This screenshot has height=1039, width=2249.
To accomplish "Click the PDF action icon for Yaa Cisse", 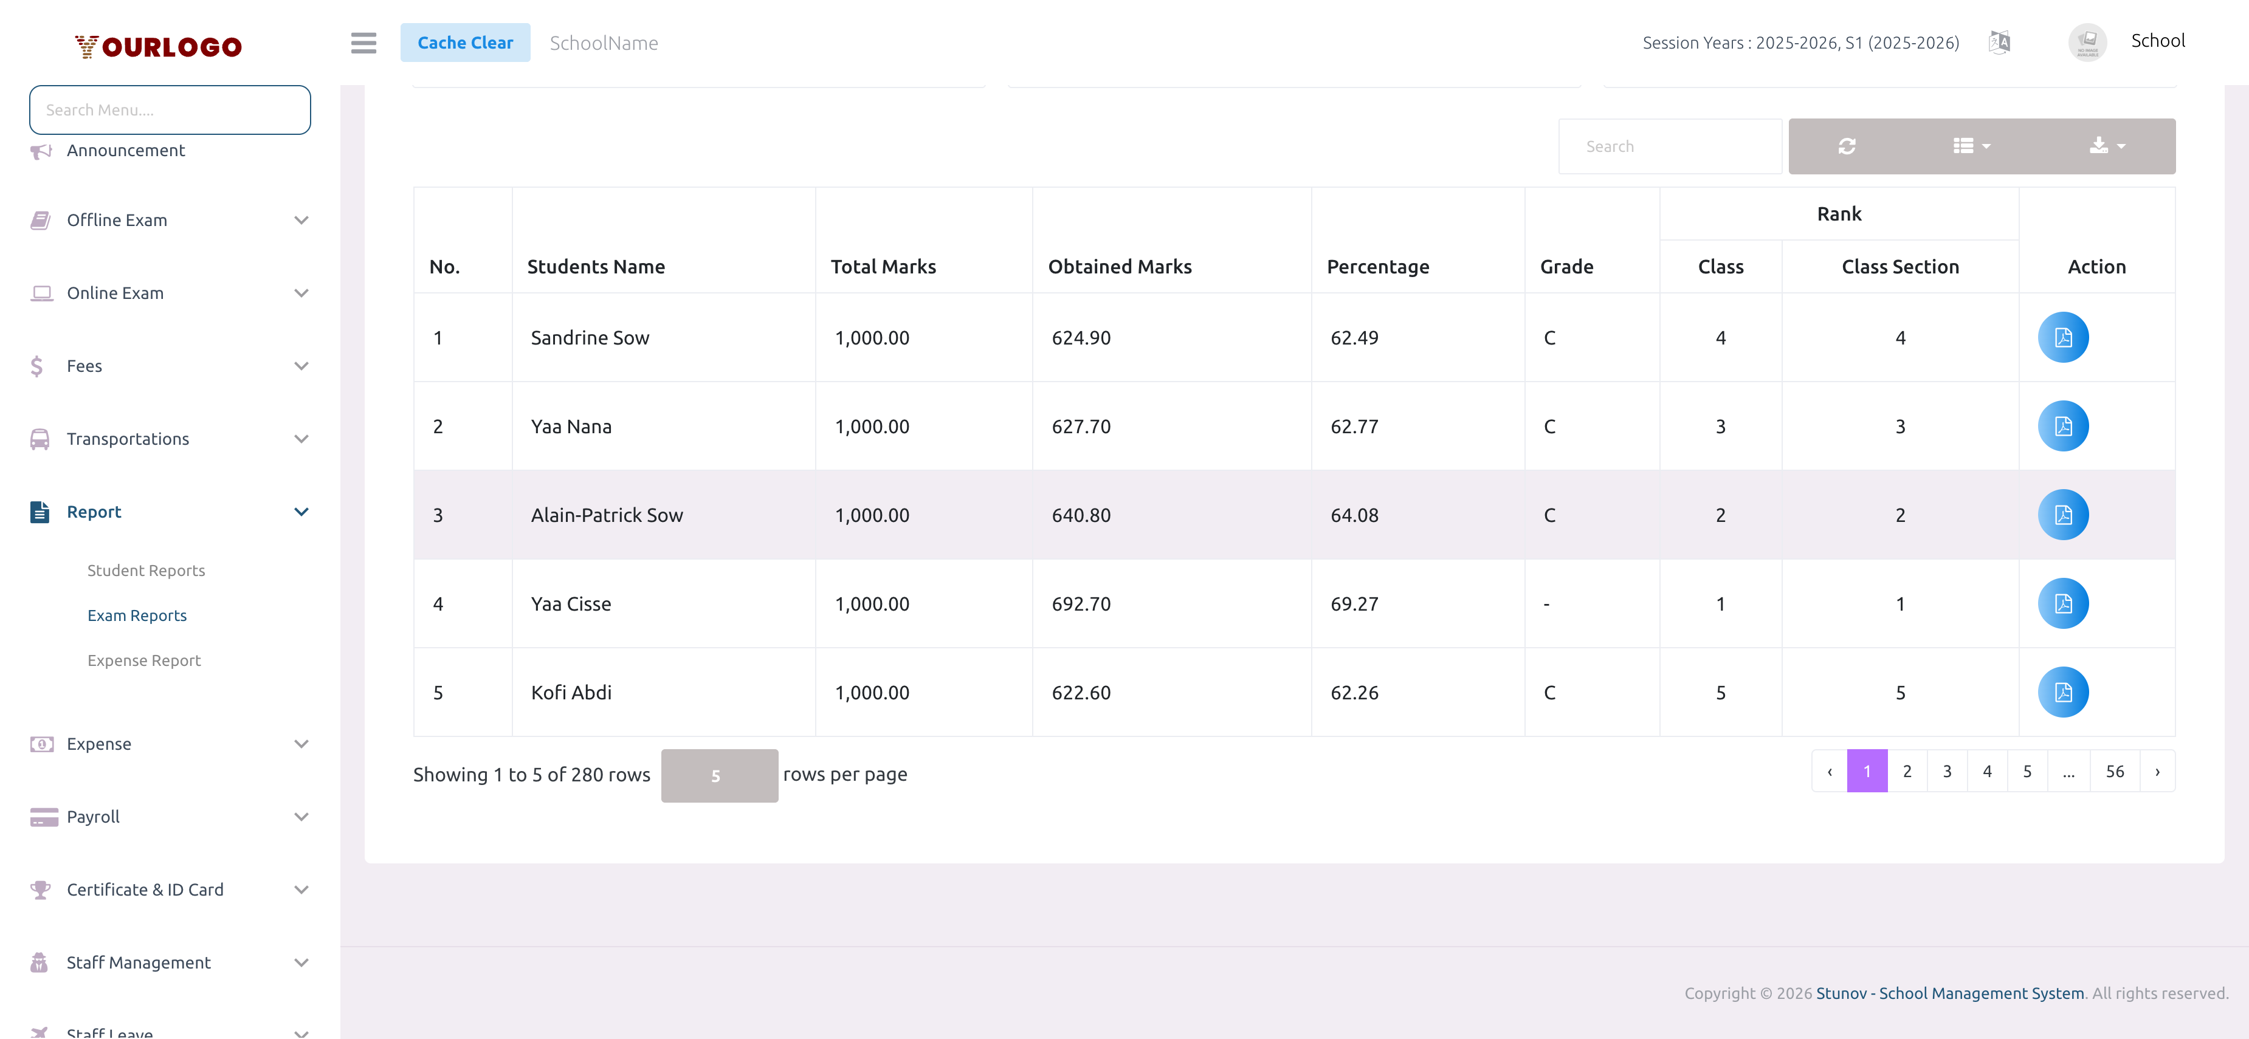I will point(2062,604).
